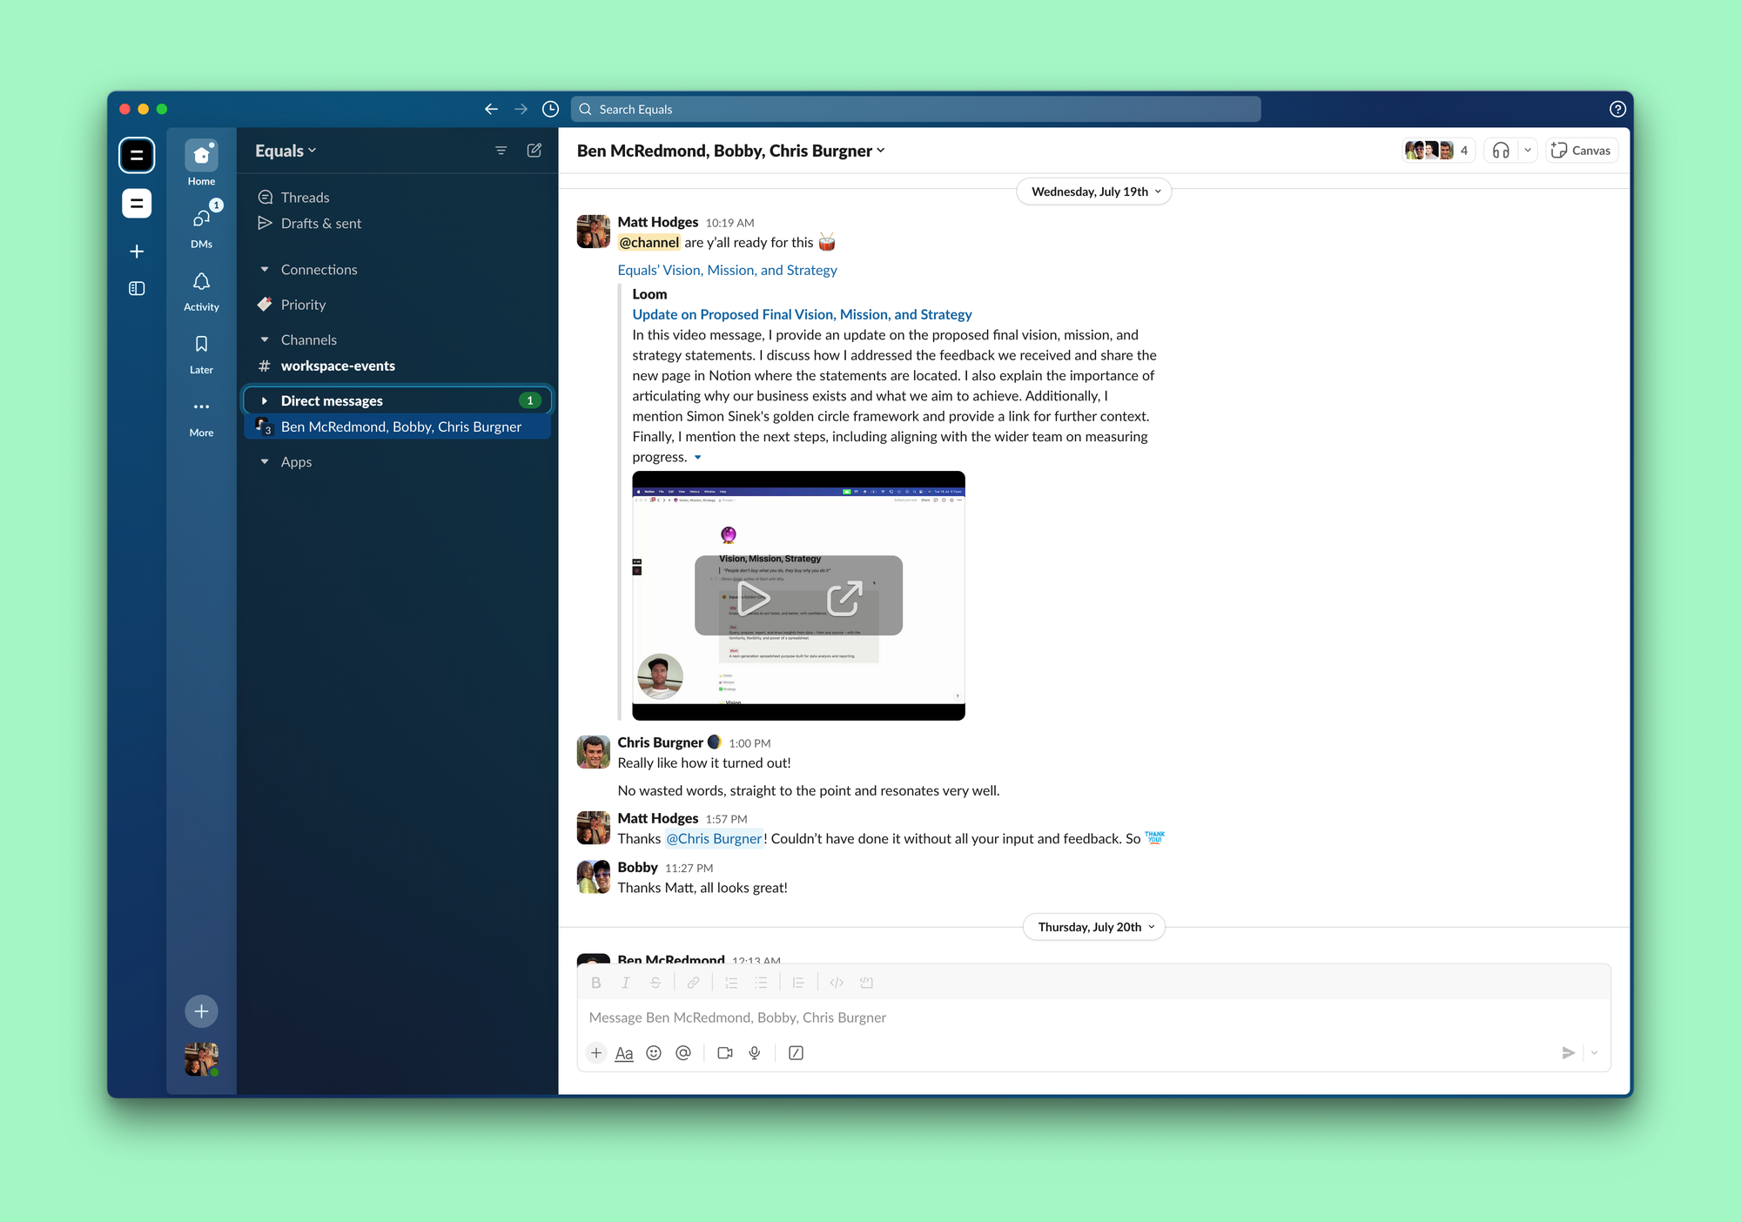Open the history clock icon
This screenshot has height=1222, width=1741.
click(550, 109)
